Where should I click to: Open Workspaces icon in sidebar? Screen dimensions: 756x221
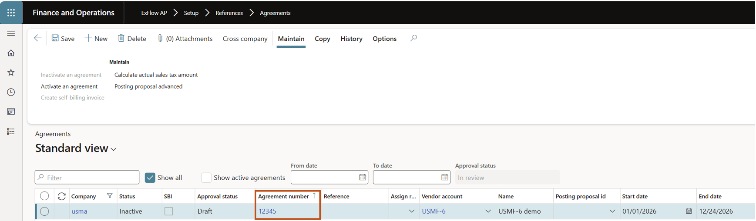click(x=11, y=112)
